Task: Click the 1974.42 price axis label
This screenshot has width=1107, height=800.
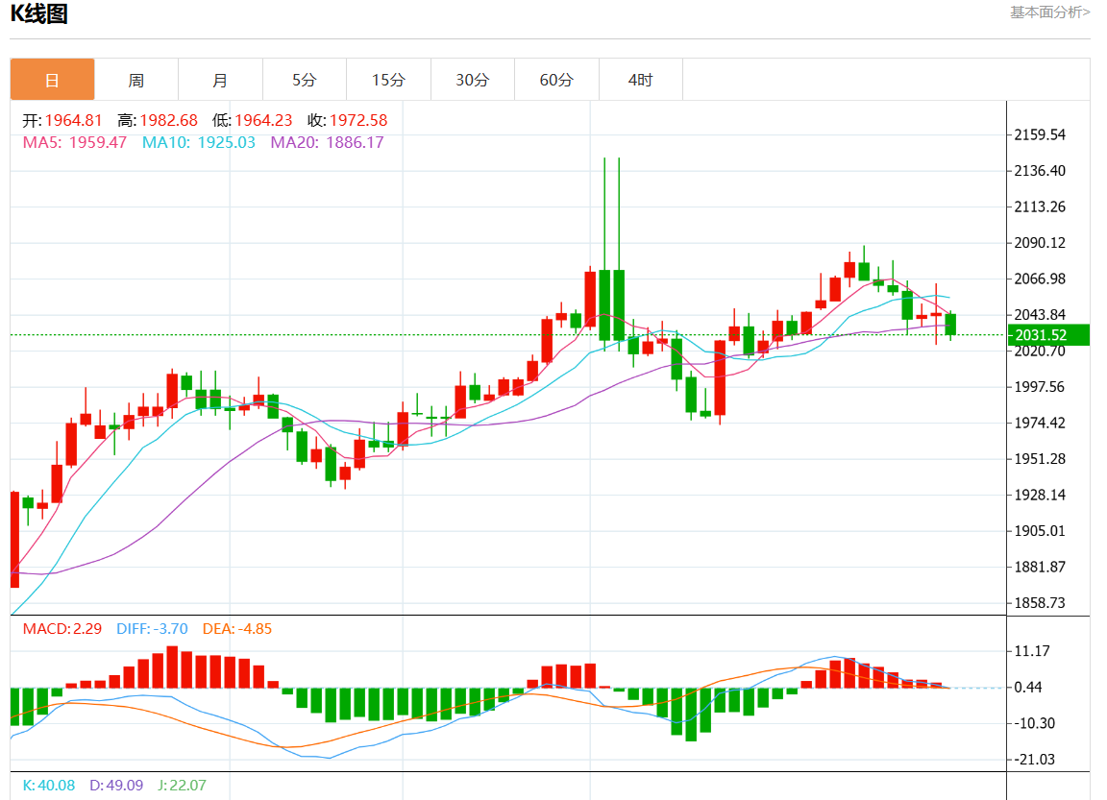Action: tap(1039, 423)
